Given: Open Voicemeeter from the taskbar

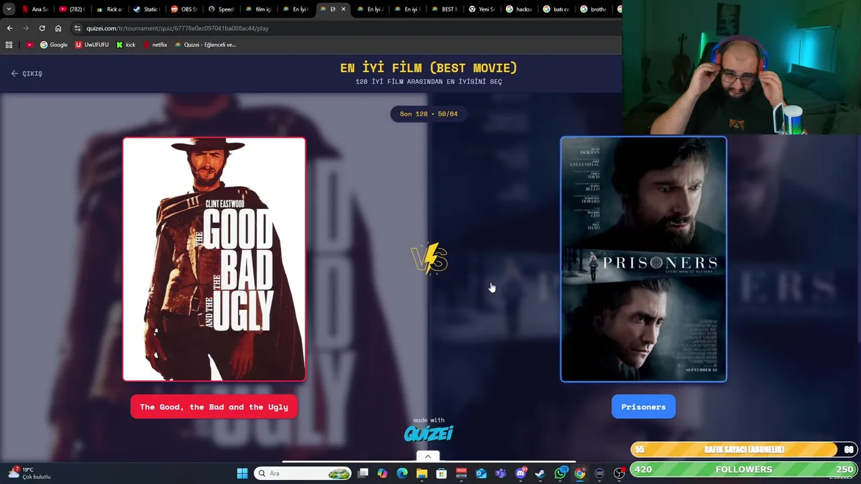Looking at the screenshot, I should [461, 473].
